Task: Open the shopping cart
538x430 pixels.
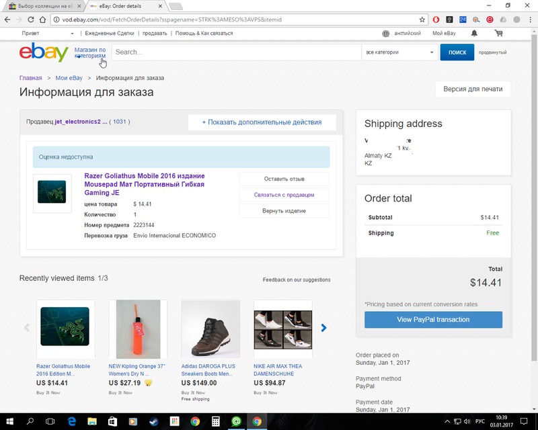Action: tap(498, 34)
